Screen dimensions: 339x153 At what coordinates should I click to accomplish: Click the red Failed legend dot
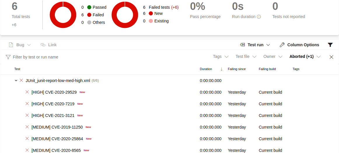tap(89, 15)
